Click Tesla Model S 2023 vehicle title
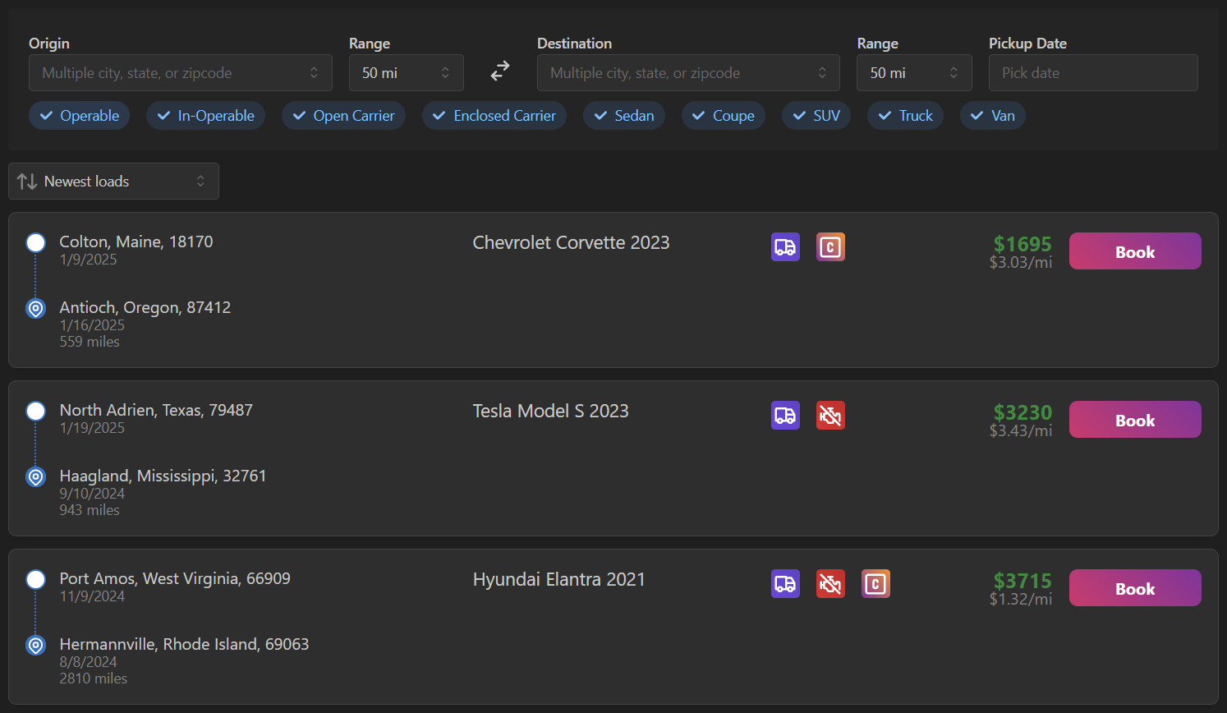Image resolution: width=1227 pixels, height=713 pixels. [550, 411]
